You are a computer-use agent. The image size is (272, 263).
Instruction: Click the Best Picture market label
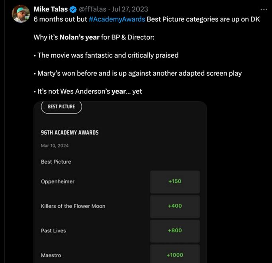(x=56, y=162)
